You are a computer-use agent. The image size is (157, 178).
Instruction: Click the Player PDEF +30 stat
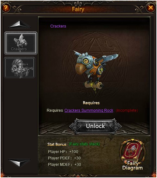(x=64, y=158)
